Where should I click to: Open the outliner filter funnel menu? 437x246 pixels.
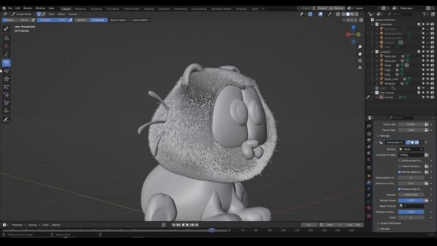click(x=425, y=14)
